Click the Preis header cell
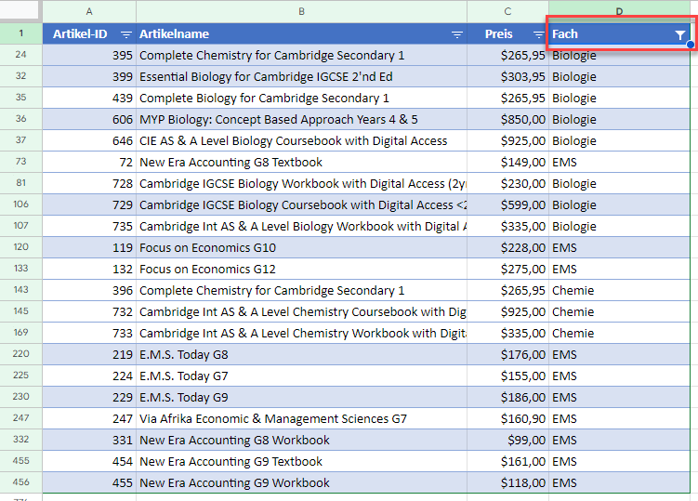This screenshot has width=698, height=501. click(507, 33)
